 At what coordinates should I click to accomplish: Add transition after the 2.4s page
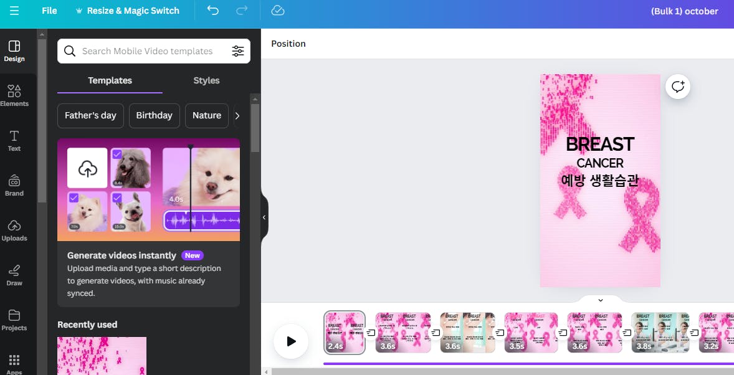coord(370,333)
